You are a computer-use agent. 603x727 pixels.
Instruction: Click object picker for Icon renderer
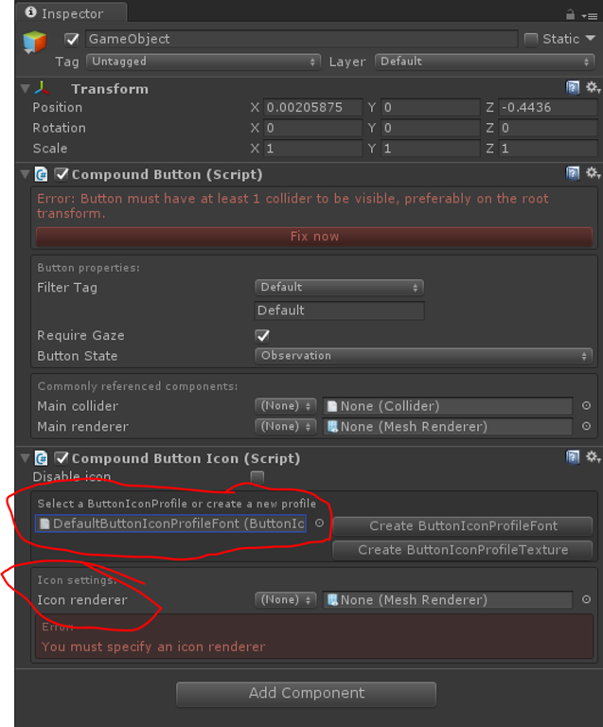[586, 599]
